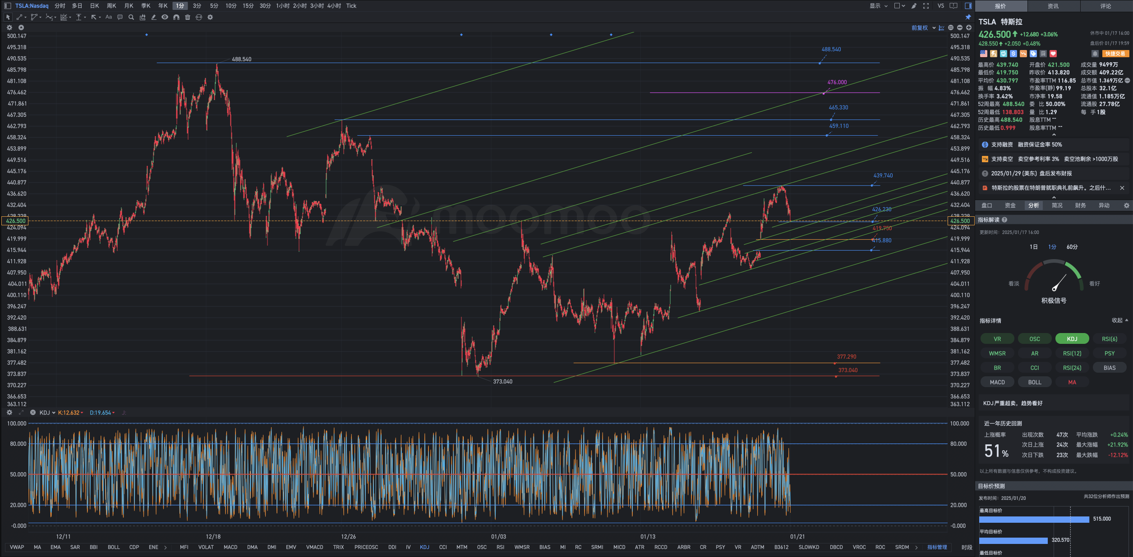Select the 1小时 timeframe

tap(283, 6)
